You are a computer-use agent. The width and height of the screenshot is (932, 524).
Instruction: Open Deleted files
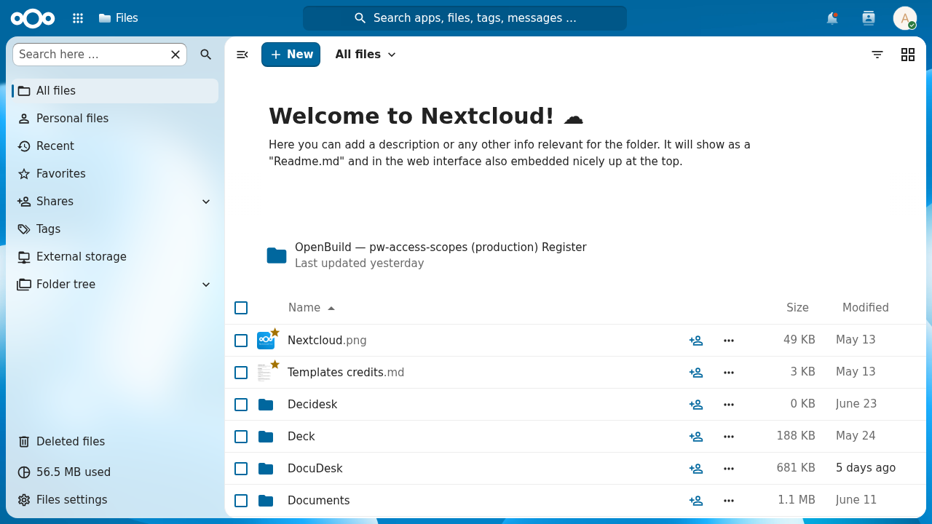[x=115, y=442]
